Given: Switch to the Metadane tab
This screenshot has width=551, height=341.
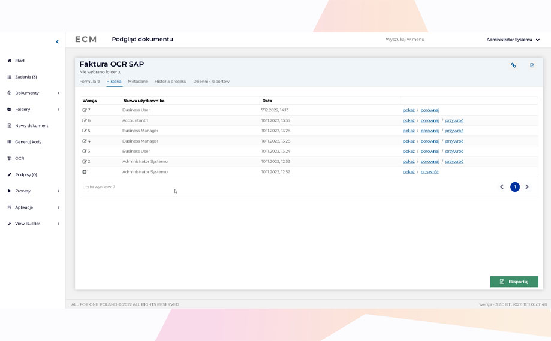Looking at the screenshot, I should 138,81.
